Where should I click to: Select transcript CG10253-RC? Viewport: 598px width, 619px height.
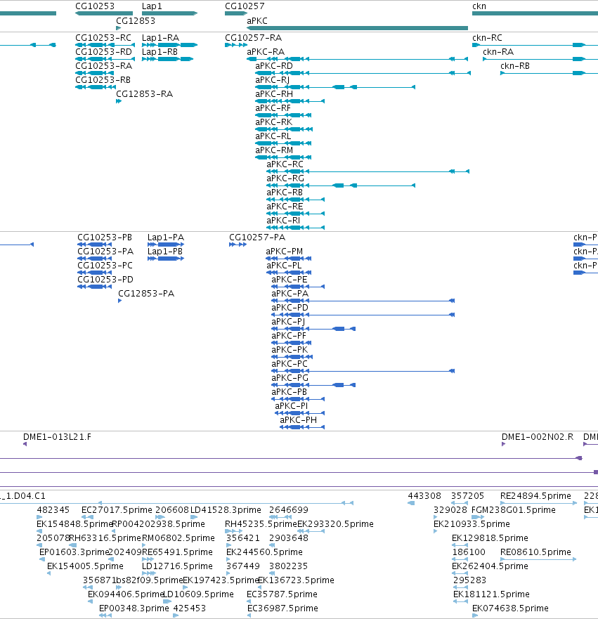pyautogui.click(x=105, y=45)
